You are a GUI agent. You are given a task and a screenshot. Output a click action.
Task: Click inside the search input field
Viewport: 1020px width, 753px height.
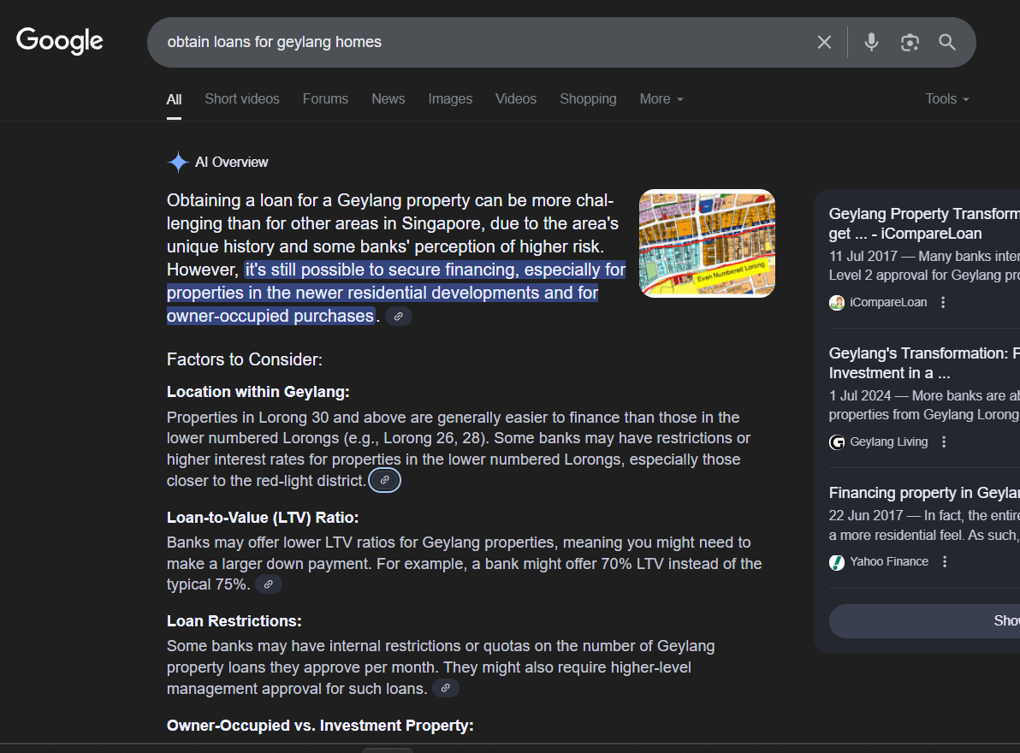point(479,42)
